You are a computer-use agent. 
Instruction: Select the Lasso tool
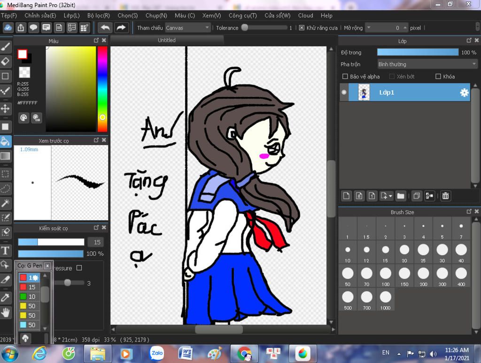pos(6,189)
